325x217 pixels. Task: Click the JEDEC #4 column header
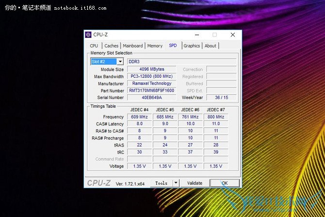point(139,110)
